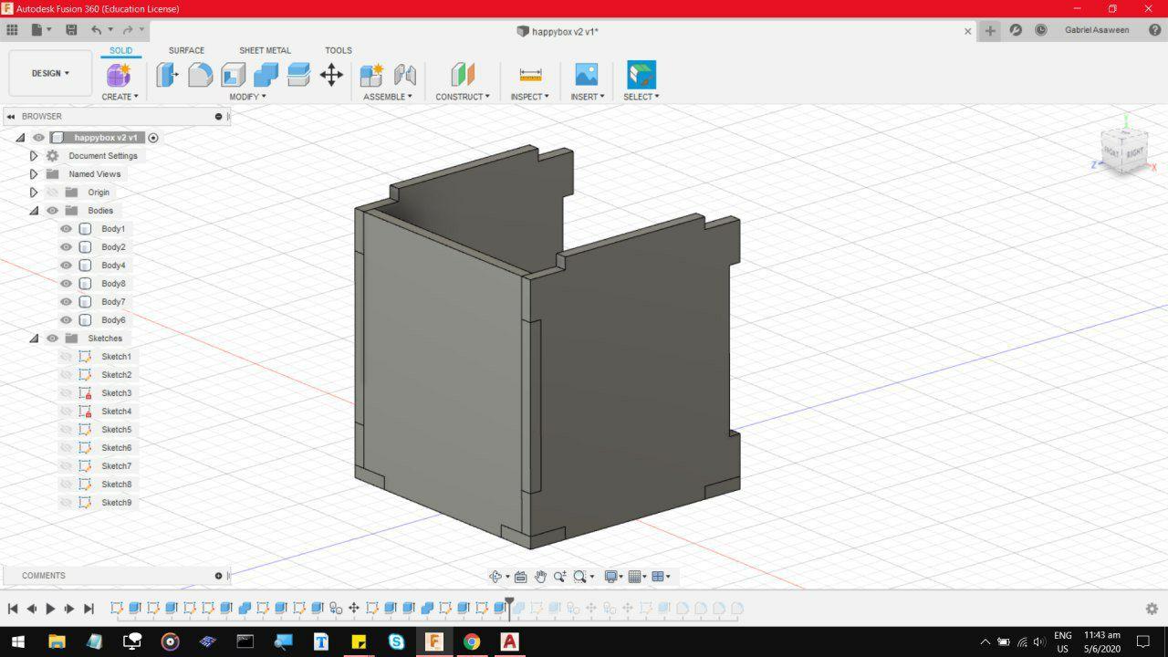Click the Select tool icon
Screen dimensions: 1168x657
pyautogui.click(x=641, y=75)
